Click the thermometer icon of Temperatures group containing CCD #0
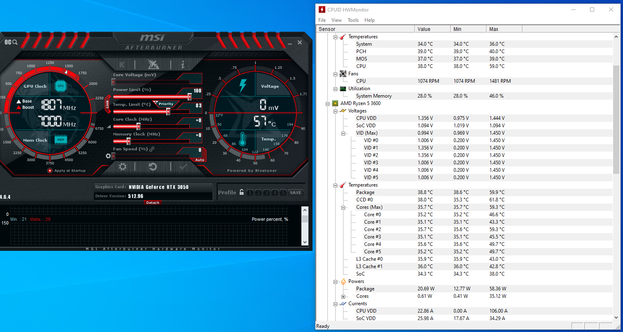 tap(343, 185)
